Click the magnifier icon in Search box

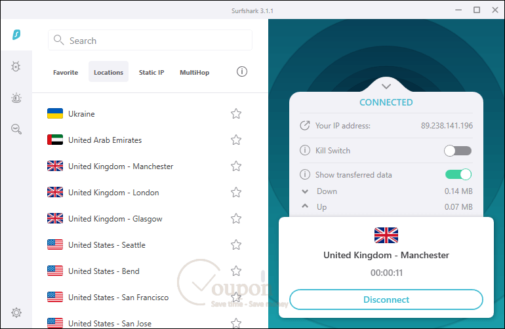click(58, 40)
